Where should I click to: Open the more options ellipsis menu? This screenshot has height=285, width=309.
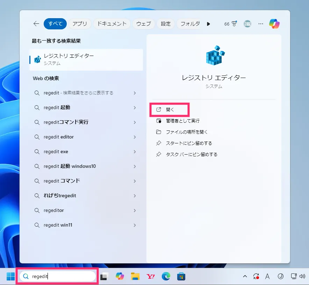(x=260, y=24)
